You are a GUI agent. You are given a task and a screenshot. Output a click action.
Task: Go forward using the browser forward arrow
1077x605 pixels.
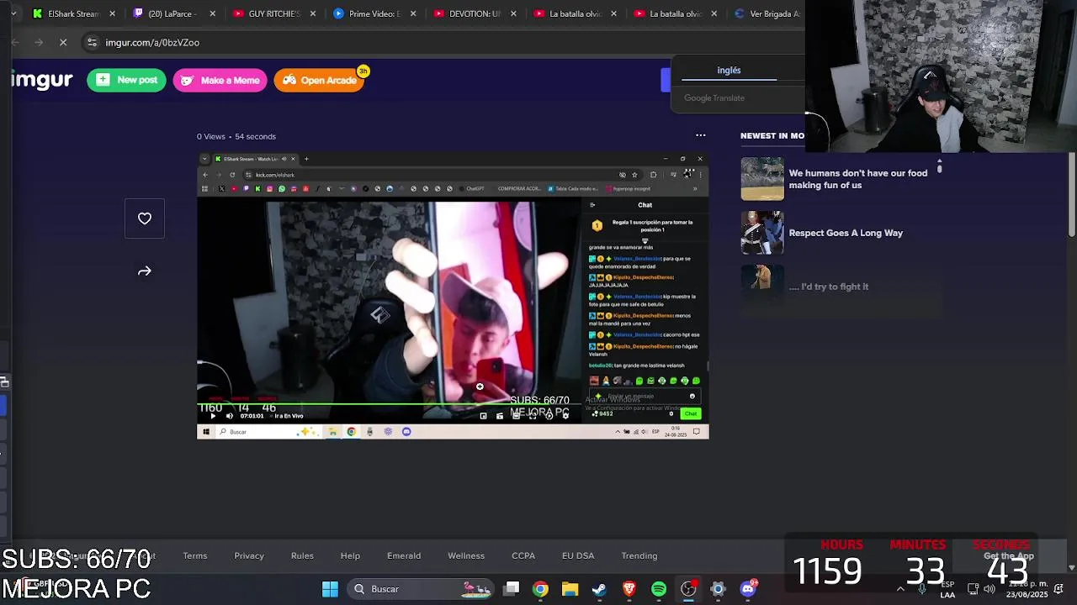click(x=39, y=42)
